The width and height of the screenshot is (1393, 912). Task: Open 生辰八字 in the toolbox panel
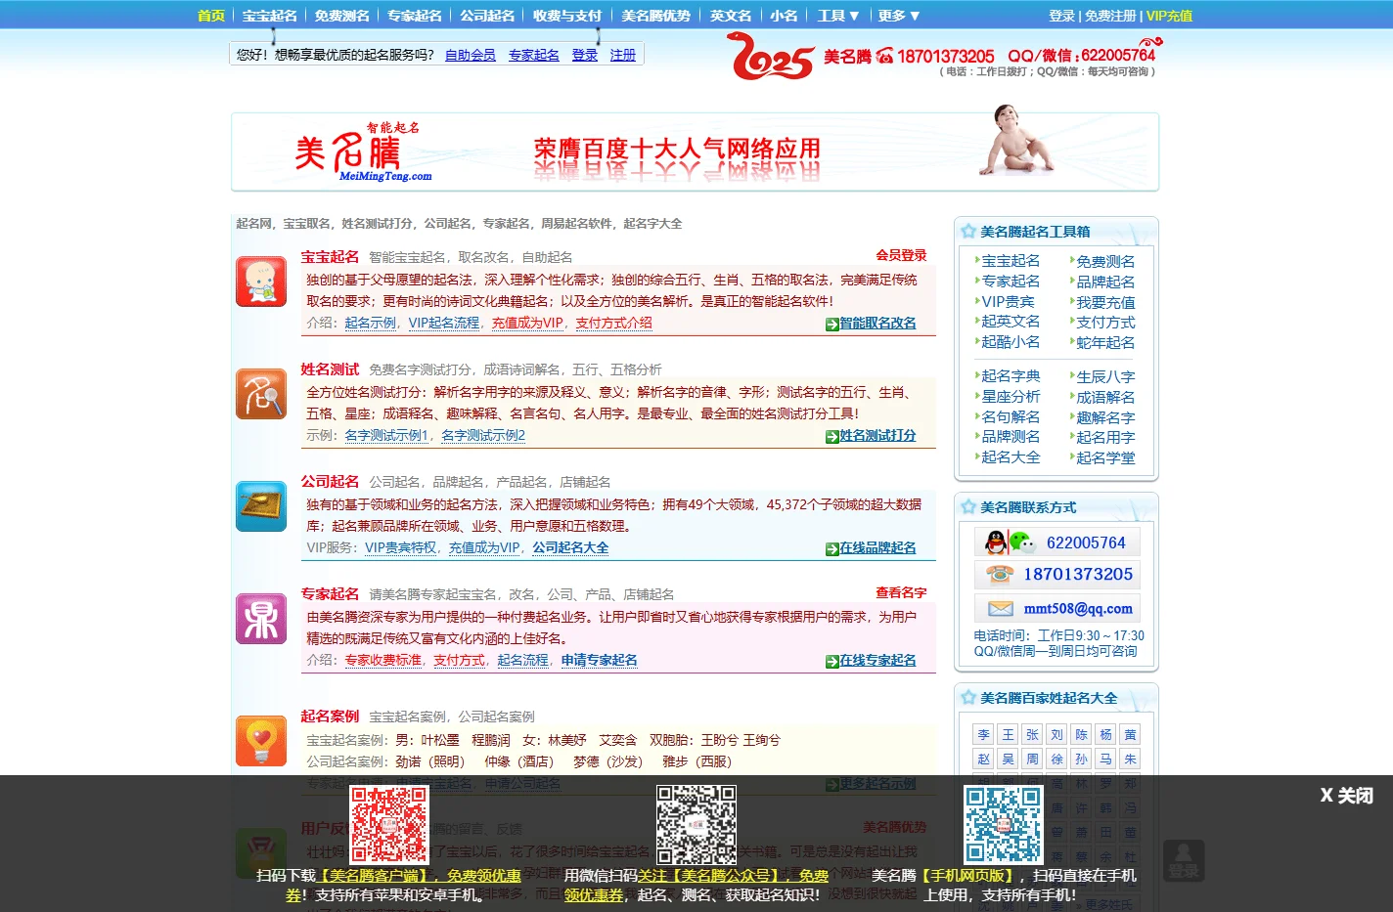[1105, 376]
